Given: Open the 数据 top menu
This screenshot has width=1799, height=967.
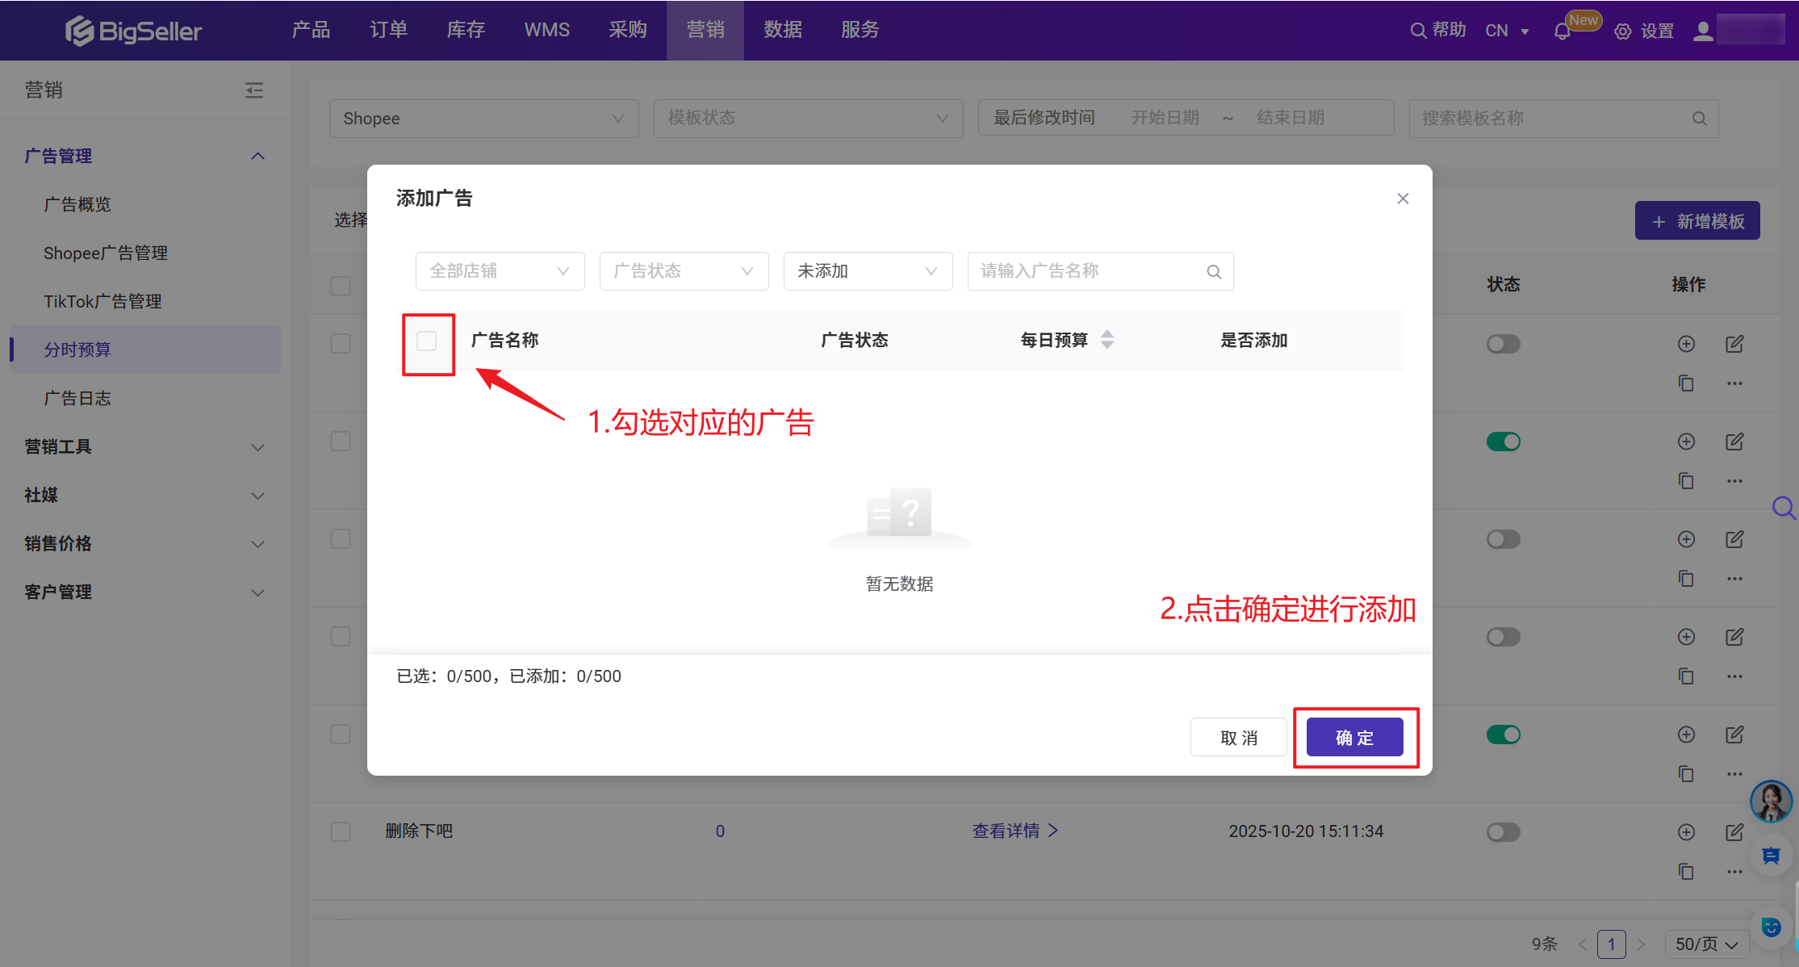Looking at the screenshot, I should click(782, 30).
